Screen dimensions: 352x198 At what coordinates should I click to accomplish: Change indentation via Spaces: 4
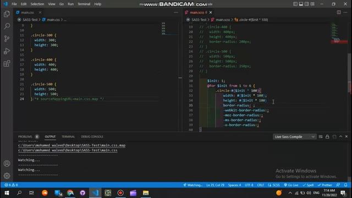(x=235, y=185)
